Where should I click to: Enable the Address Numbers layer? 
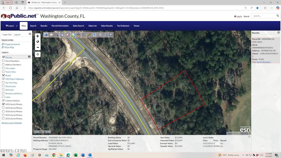[x=3, y=64]
